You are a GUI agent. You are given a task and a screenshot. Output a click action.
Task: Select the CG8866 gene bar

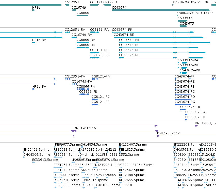[x=82, y=15]
